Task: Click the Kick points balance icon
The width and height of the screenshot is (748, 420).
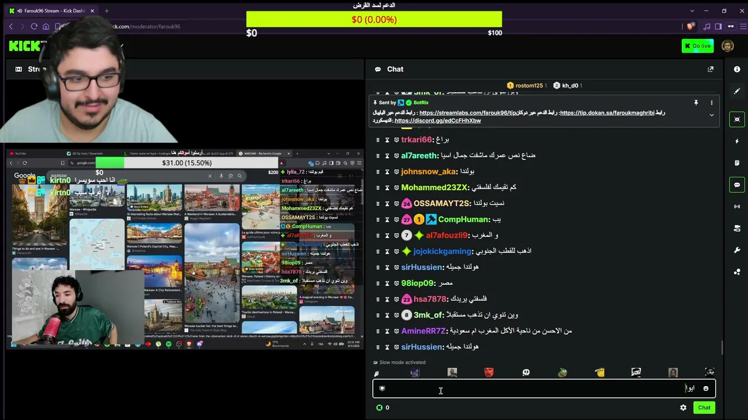Action: (379, 408)
